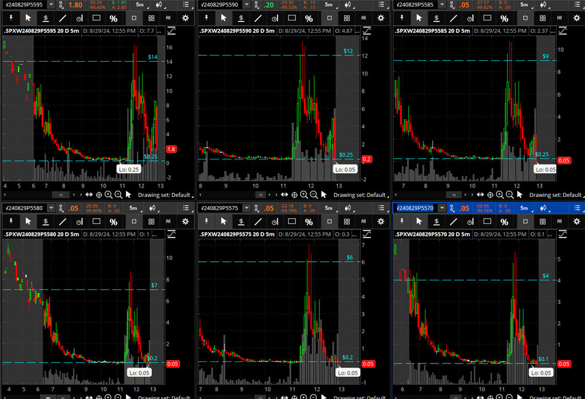This screenshot has width=585, height=399.
Task: Select the rectangle drawing tool in P5580 chart
Action: [96, 222]
